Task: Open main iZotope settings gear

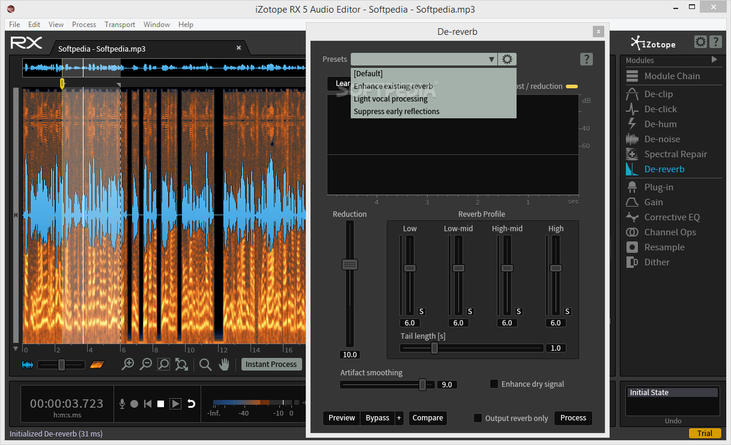Action: pos(700,42)
